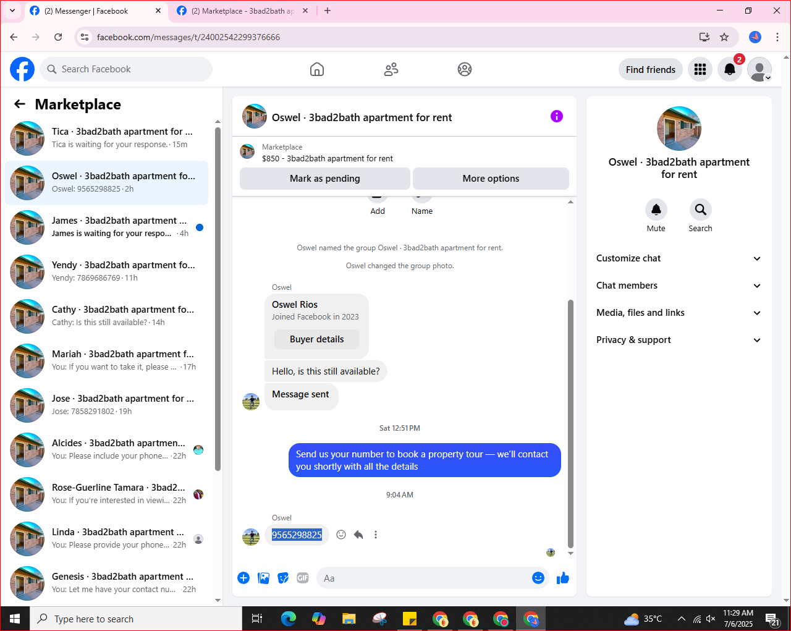Image resolution: width=791 pixels, height=631 pixels.
Task: Open Genesis conversation in list
Action: pos(107,583)
